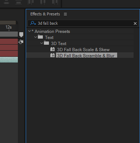Click into the '3d fall back' search box
The width and height of the screenshot is (140, 143).
click(83, 23)
